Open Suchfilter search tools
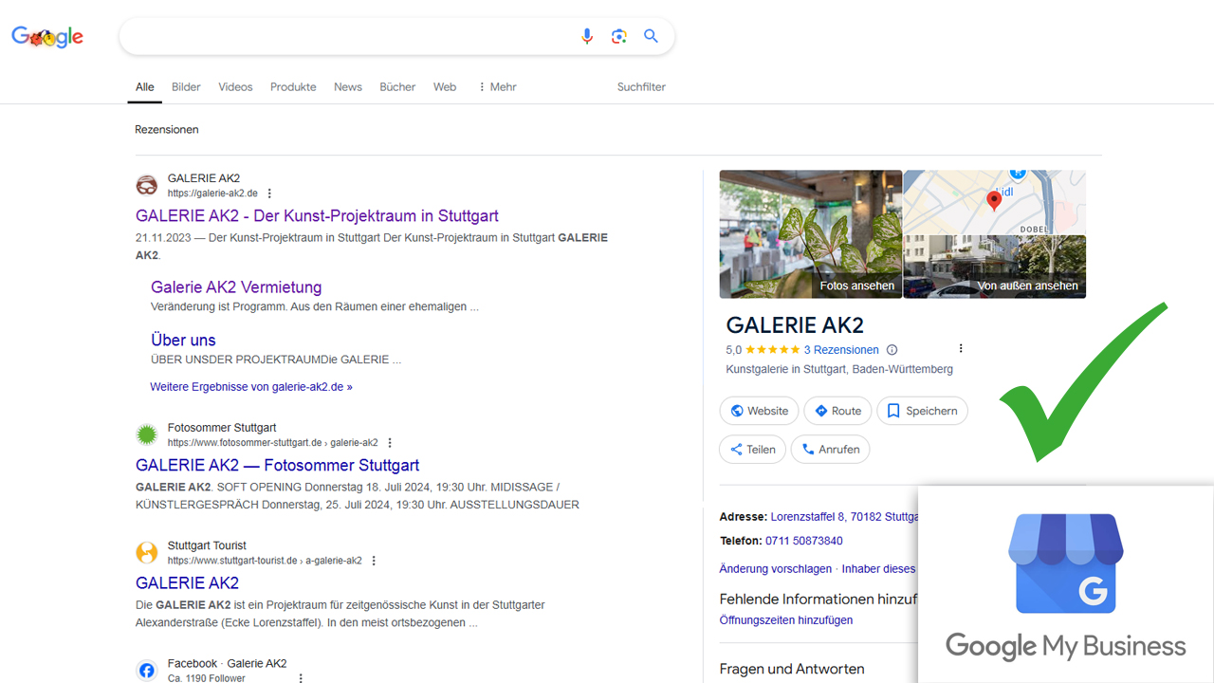 641,87
